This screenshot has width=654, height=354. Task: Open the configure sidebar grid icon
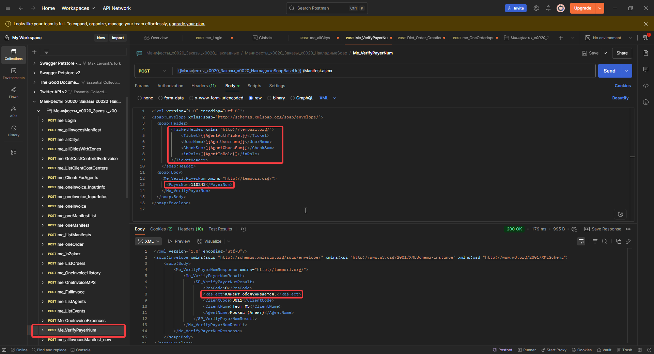pyautogui.click(x=14, y=152)
